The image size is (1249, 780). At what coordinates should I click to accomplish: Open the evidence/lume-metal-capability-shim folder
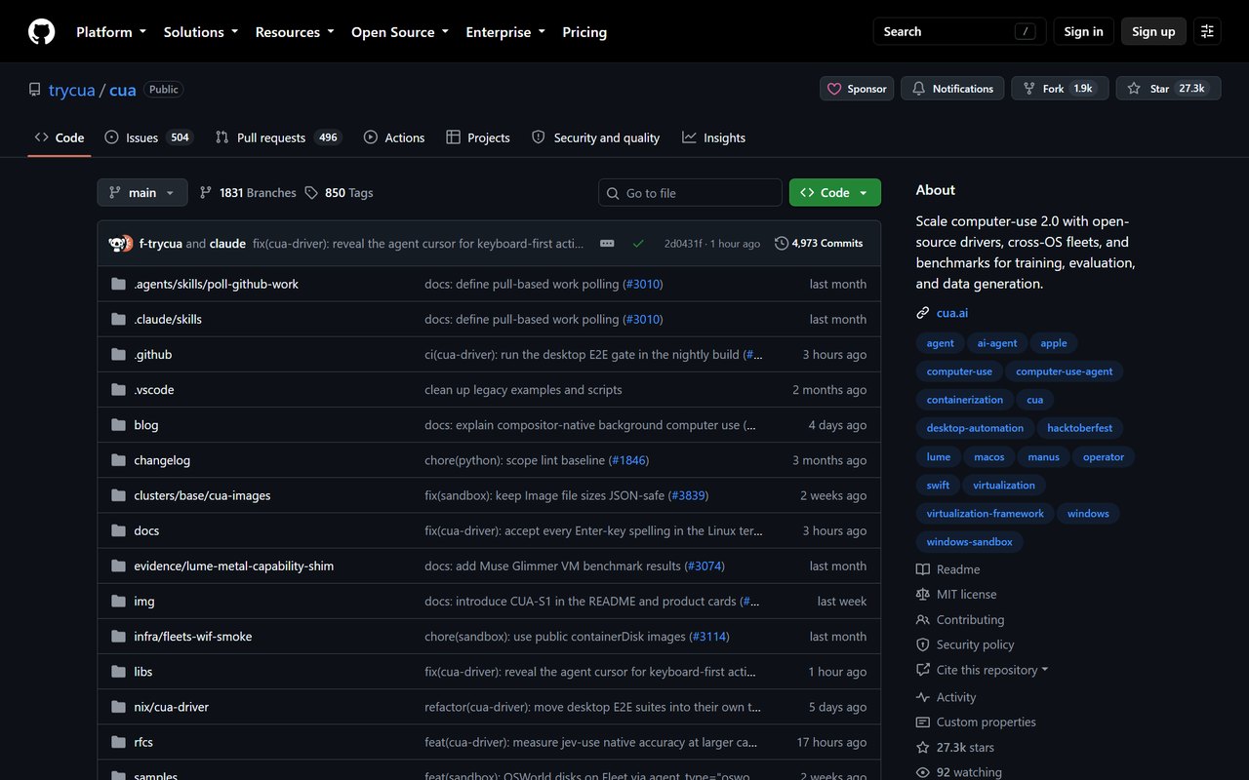pos(234,566)
